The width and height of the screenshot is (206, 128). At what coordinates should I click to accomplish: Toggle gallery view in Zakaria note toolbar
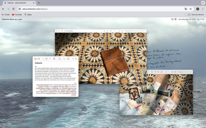46,59
